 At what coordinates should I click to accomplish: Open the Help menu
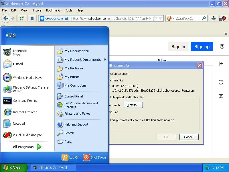tap(80, 10)
